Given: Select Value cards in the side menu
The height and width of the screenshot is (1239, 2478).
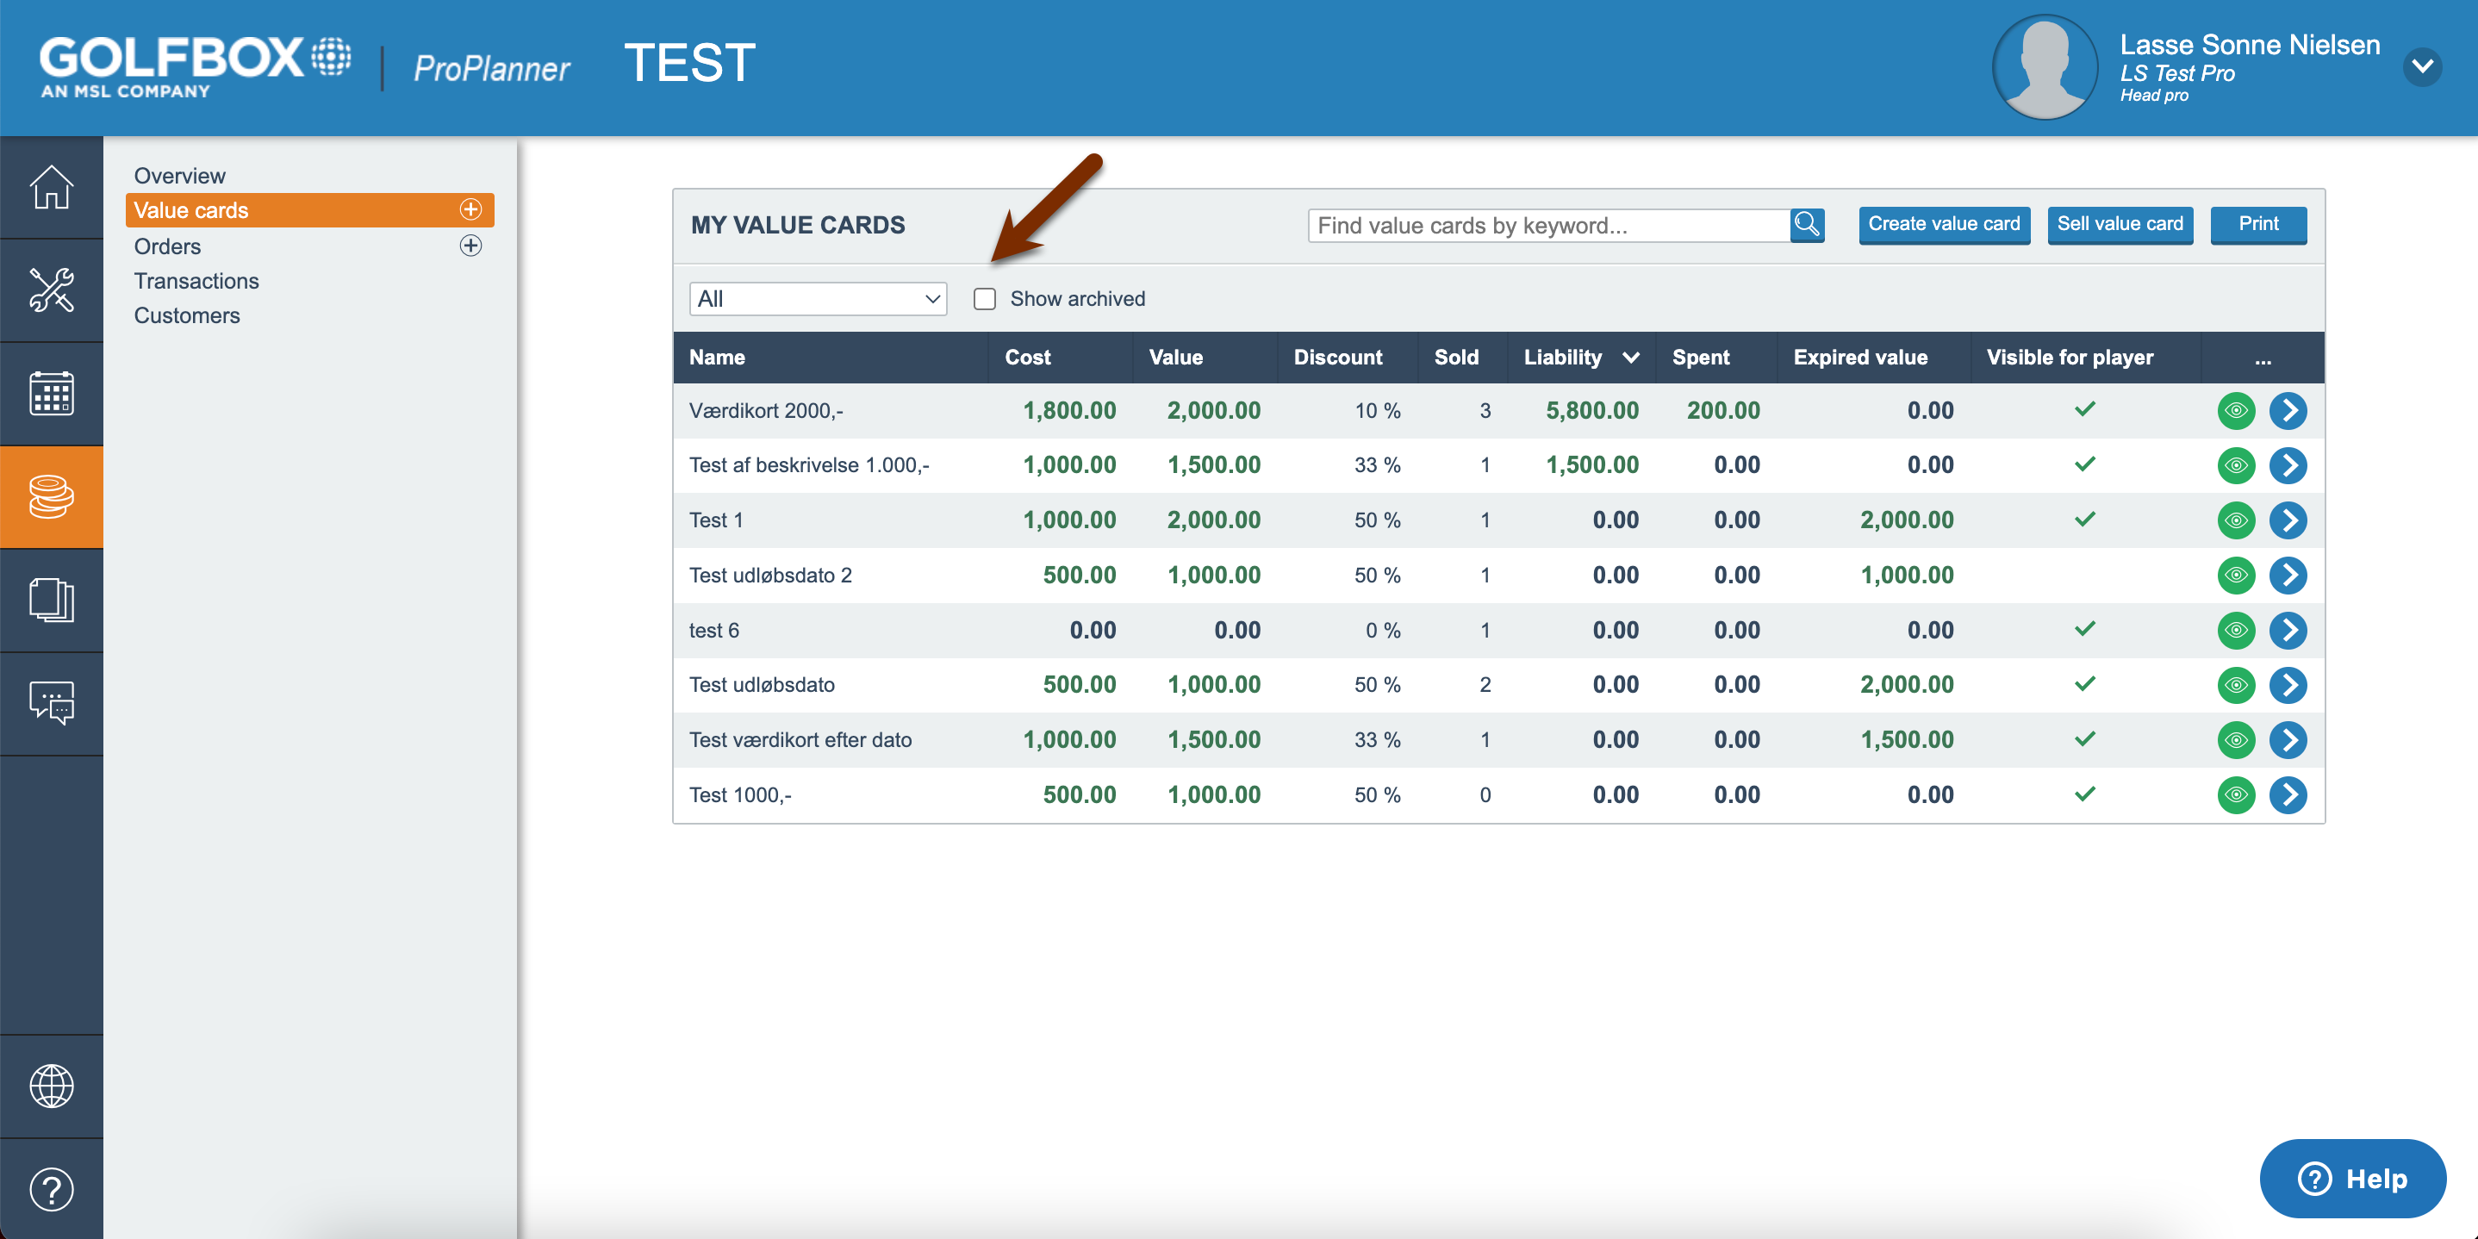Looking at the screenshot, I should (x=308, y=209).
